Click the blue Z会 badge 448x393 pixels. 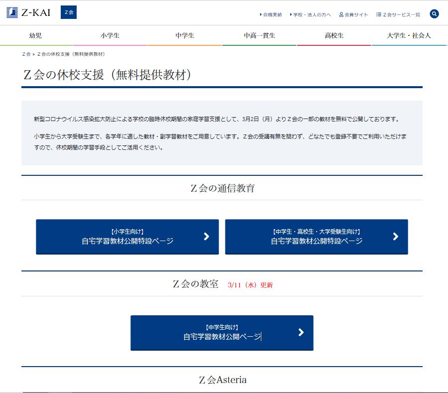(69, 12)
